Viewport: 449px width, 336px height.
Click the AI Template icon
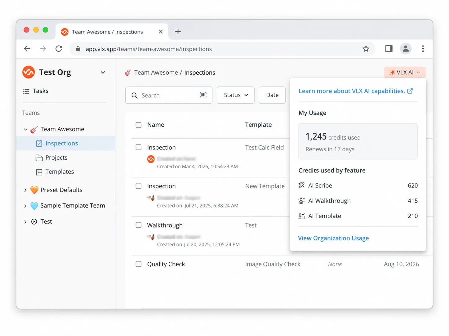301,216
